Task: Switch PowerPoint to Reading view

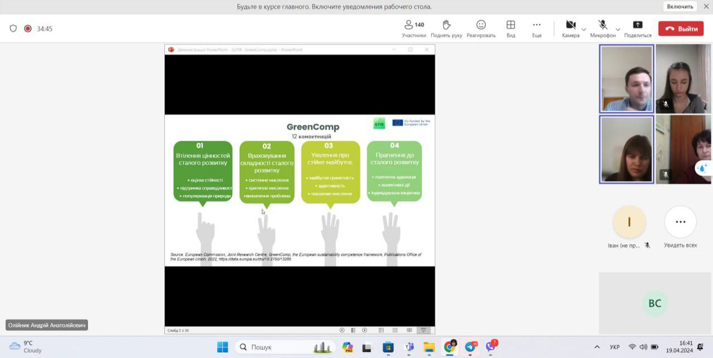Action: click(409, 330)
